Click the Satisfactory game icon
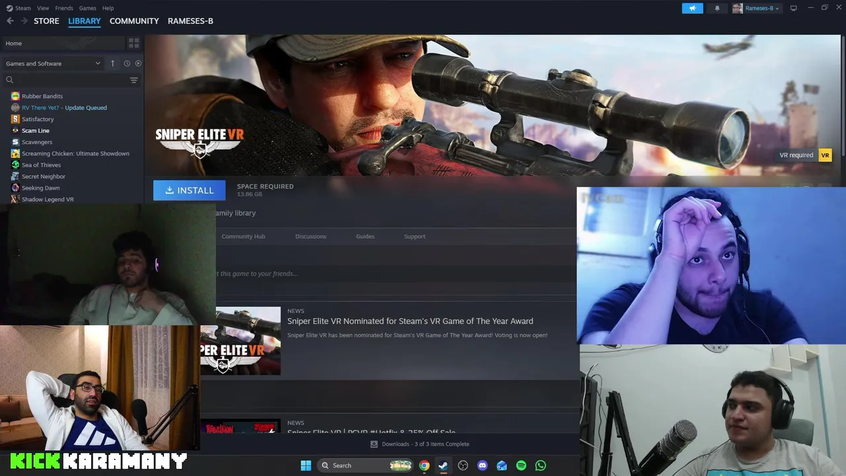This screenshot has height=476, width=846. (x=15, y=119)
